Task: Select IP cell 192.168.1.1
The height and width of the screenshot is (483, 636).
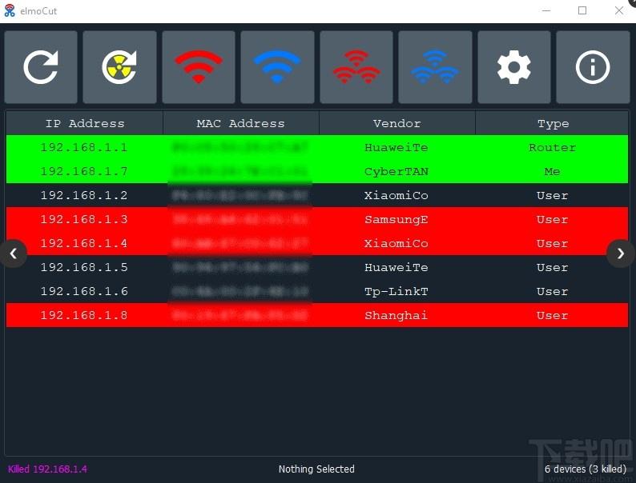Action: click(84, 147)
